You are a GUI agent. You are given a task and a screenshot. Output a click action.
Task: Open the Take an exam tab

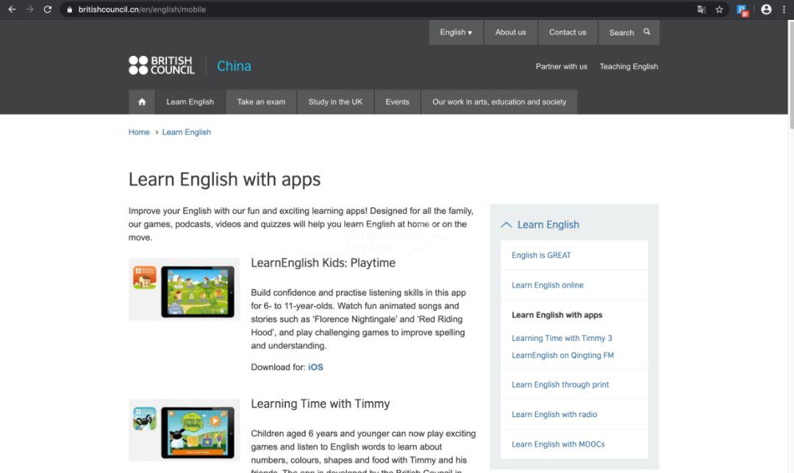(261, 101)
